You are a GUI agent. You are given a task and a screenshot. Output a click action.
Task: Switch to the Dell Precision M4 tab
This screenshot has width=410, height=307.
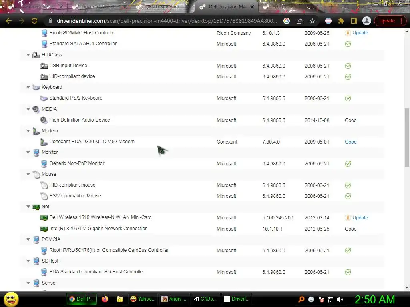[x=227, y=7]
